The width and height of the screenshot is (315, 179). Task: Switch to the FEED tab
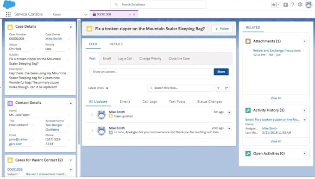(x=93, y=44)
